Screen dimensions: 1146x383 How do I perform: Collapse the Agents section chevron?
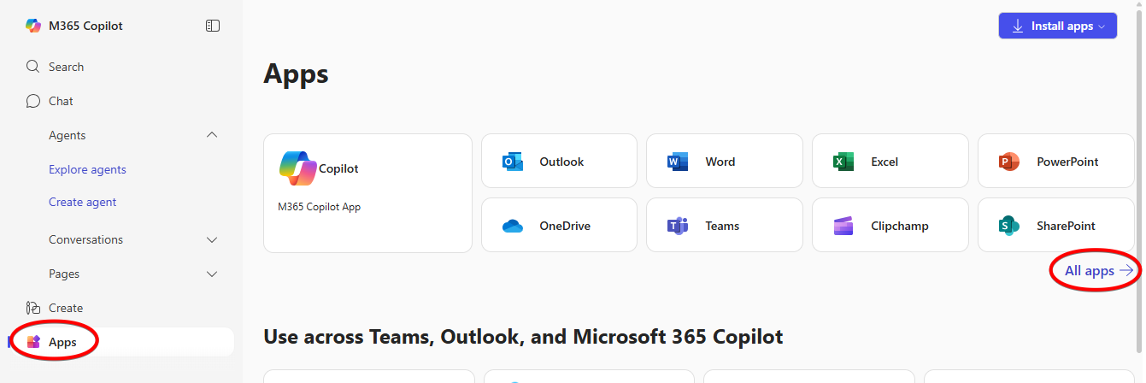click(212, 135)
